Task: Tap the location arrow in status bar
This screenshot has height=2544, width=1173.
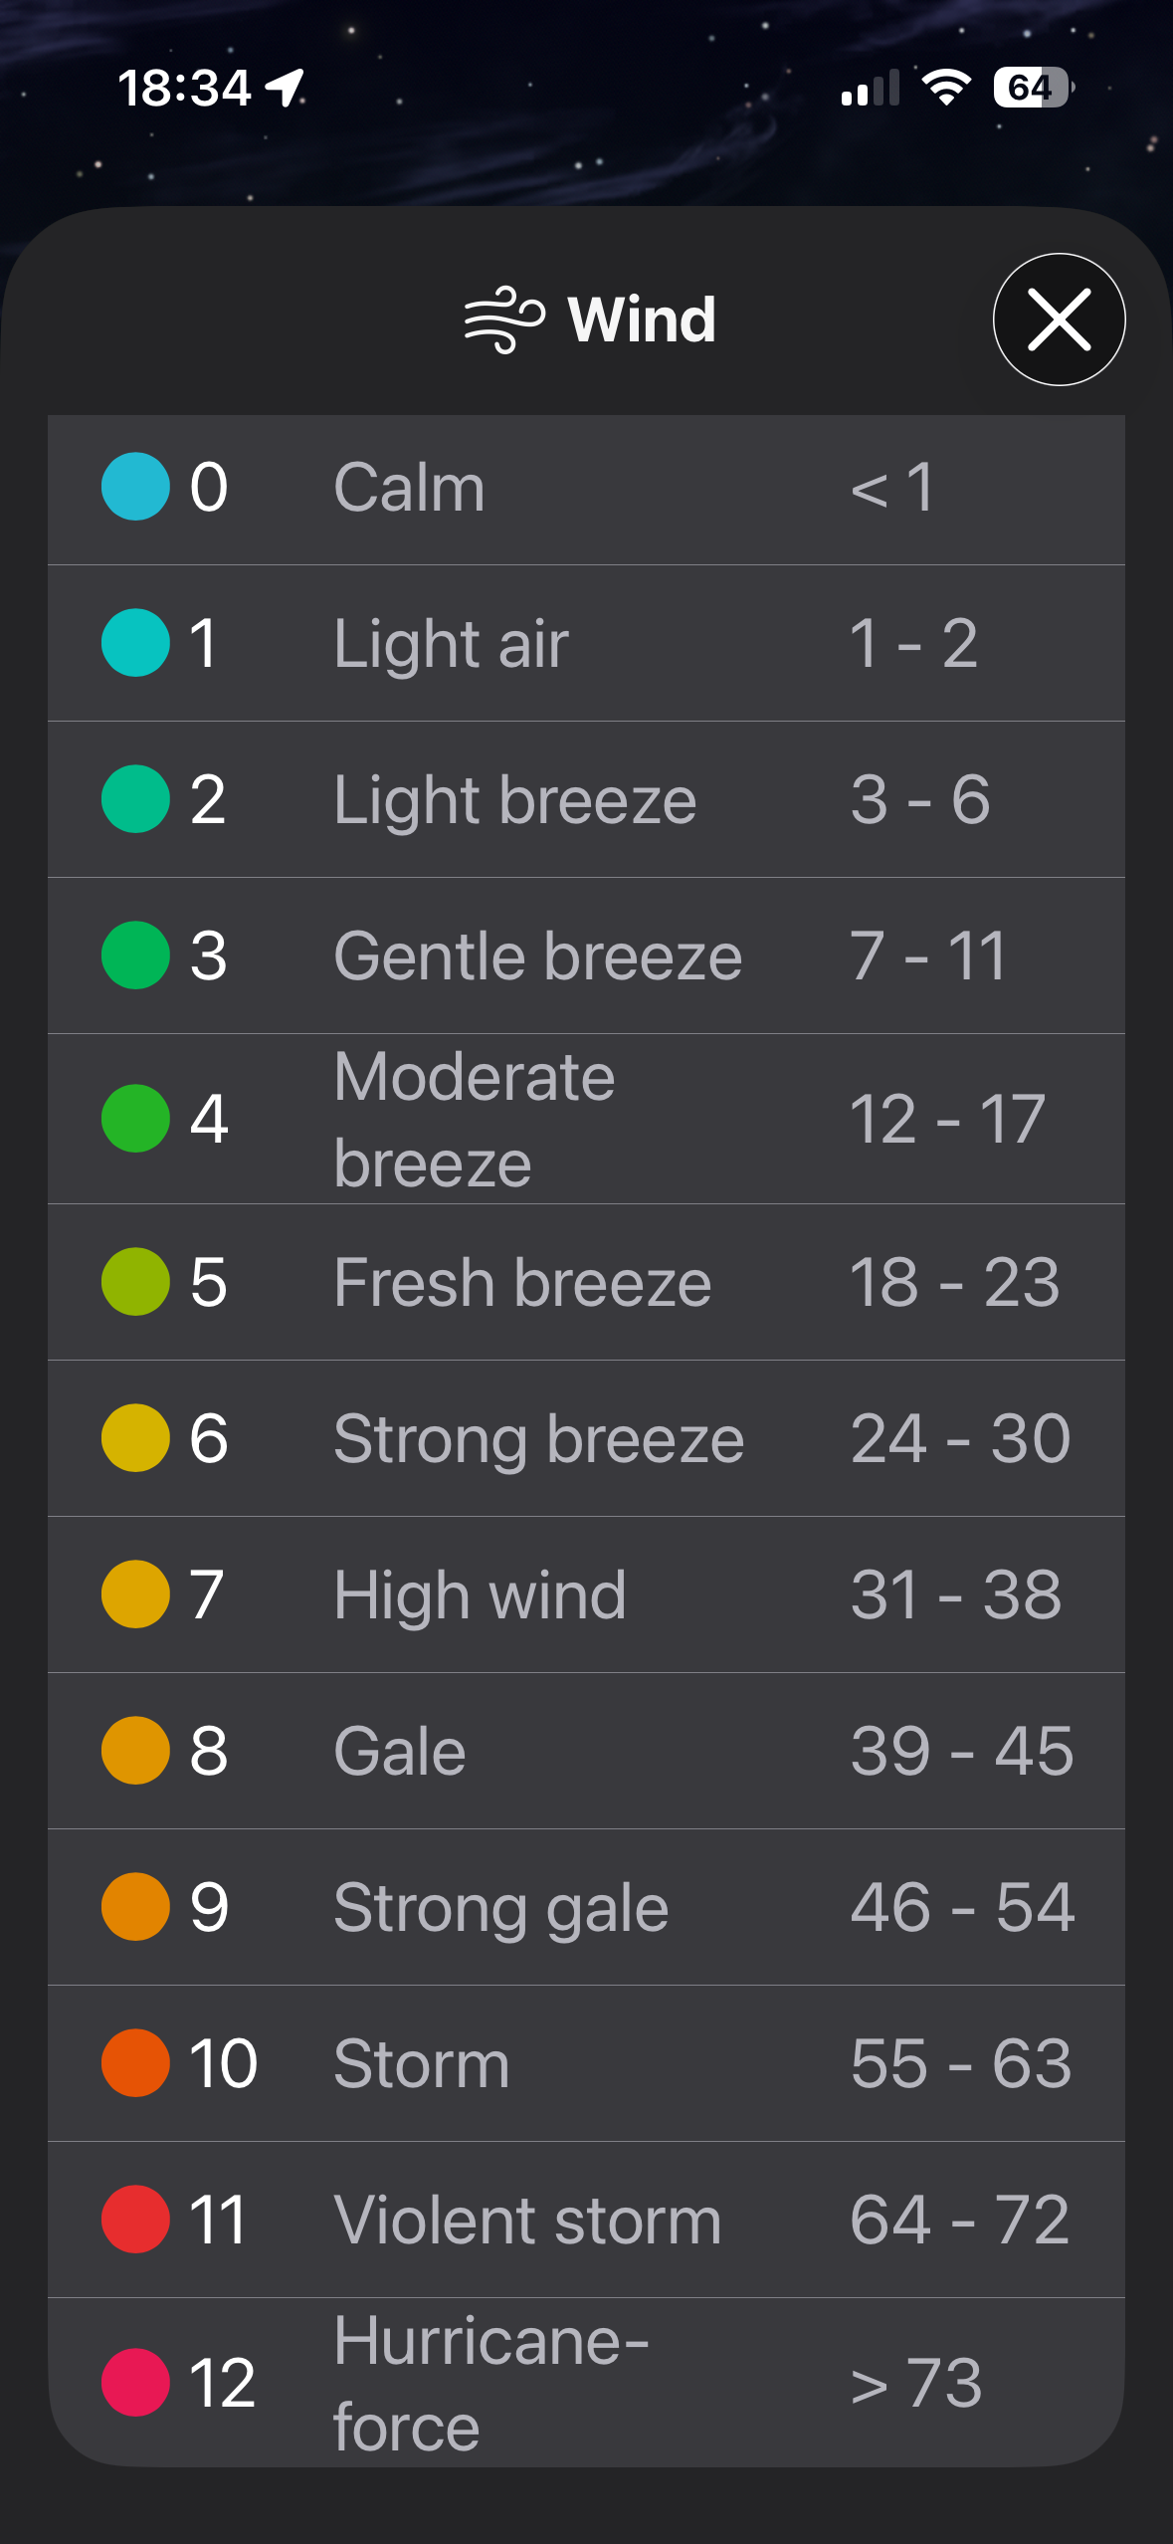Action: (286, 88)
